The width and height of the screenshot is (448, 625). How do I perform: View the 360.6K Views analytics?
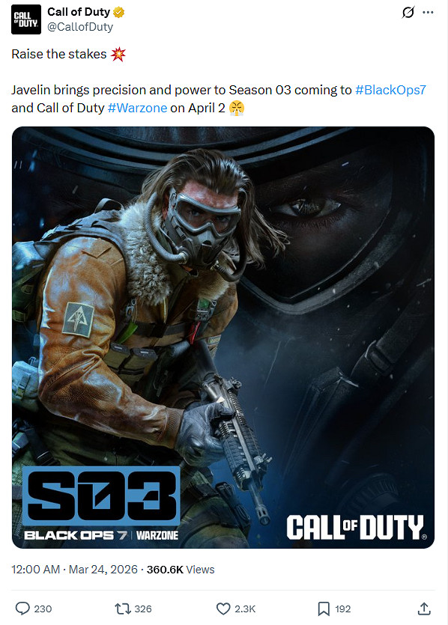(181, 570)
